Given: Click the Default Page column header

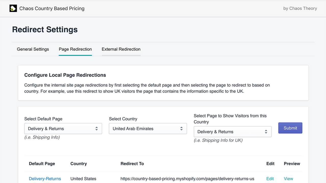Looking at the screenshot, I should pos(42,164).
